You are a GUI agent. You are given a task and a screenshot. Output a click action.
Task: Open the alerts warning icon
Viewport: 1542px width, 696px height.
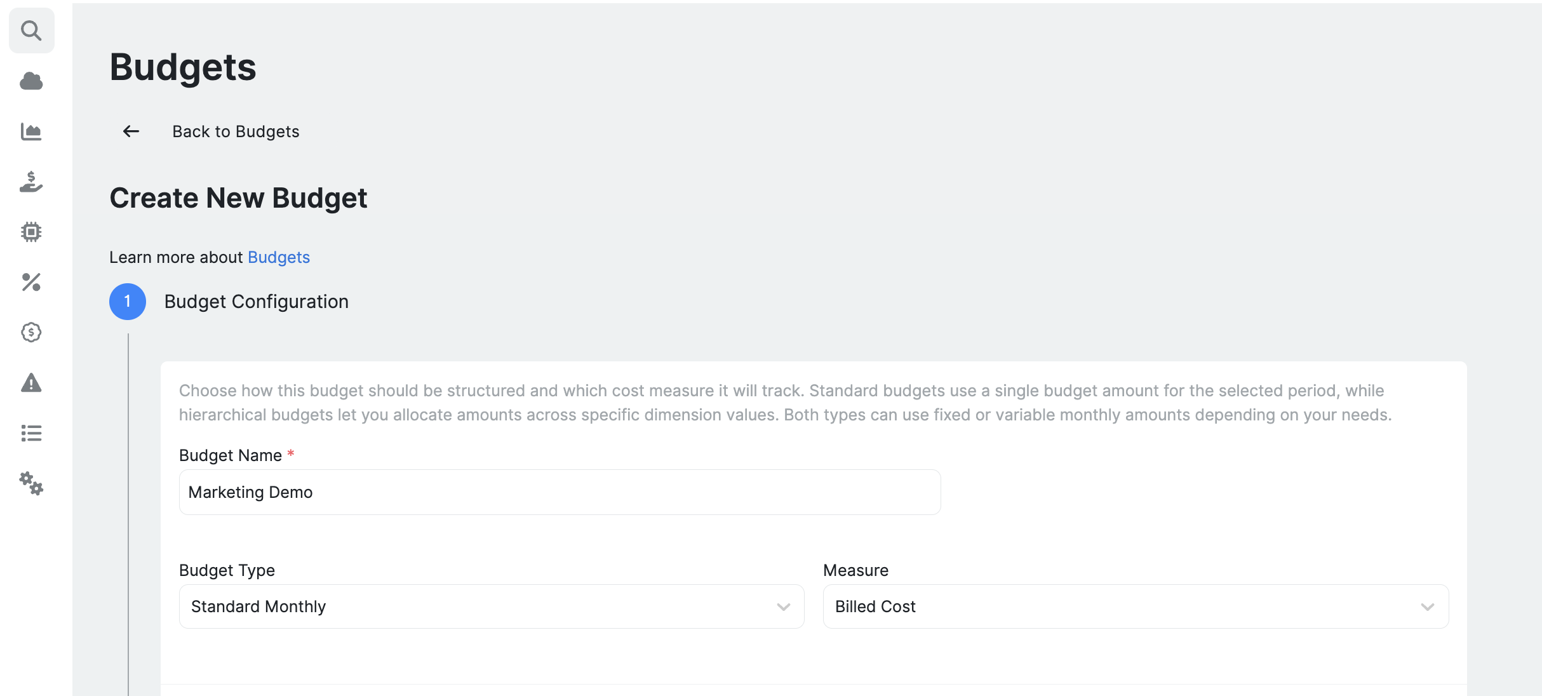click(x=31, y=384)
